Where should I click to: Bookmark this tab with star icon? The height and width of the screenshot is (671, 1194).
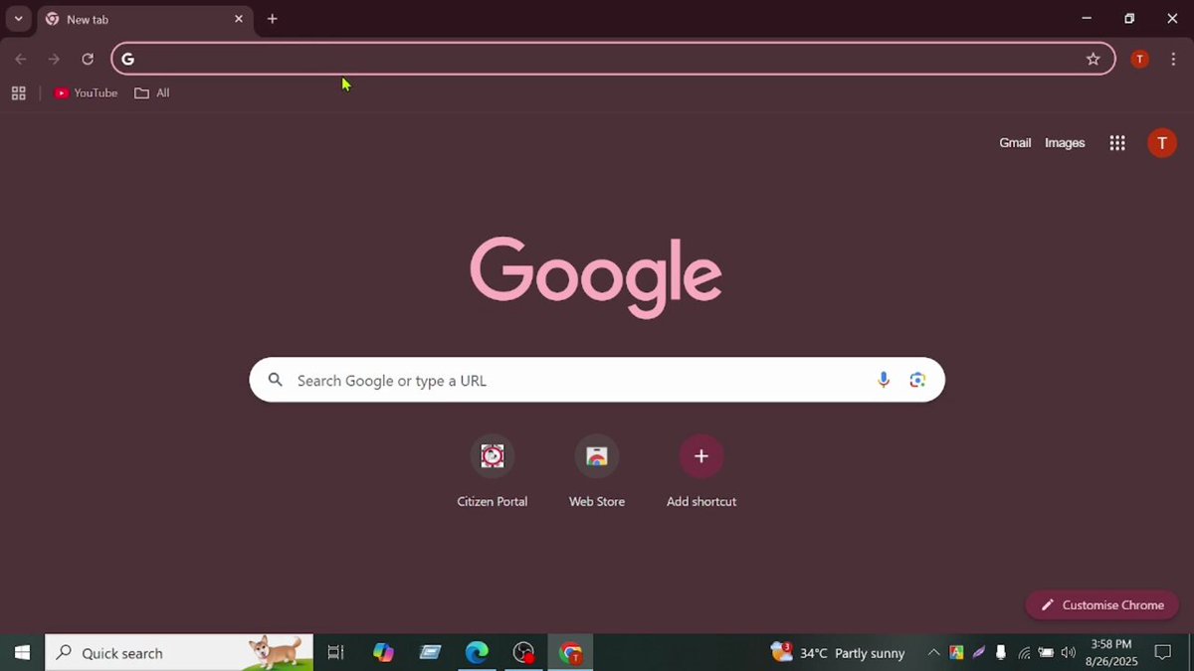pos(1093,59)
